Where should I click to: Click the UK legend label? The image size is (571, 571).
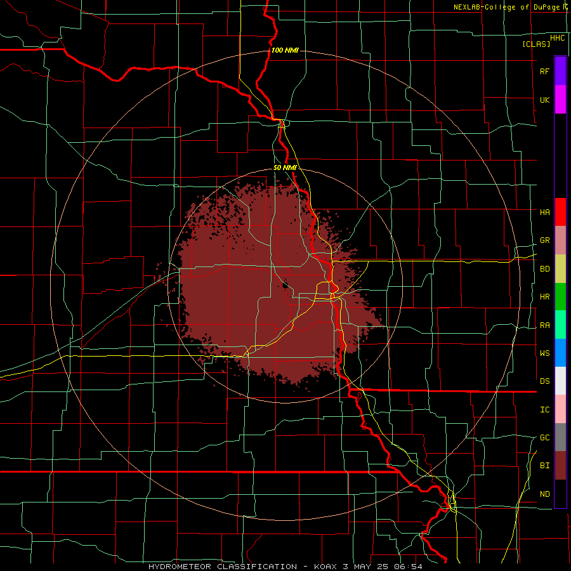coord(544,100)
